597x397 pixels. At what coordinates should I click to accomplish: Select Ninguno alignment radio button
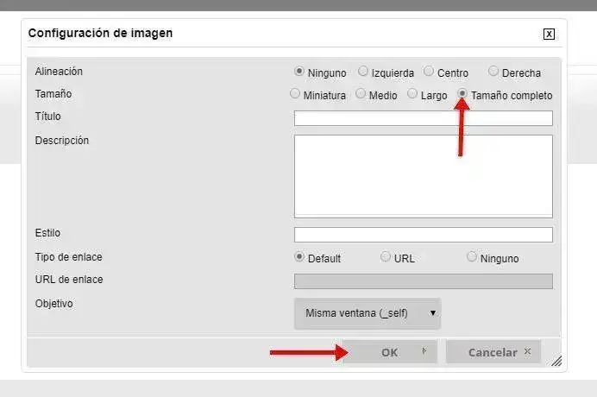[299, 72]
